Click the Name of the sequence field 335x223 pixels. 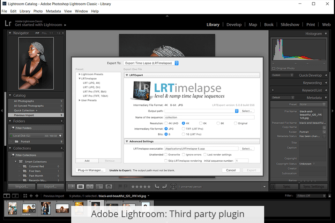tap(209, 117)
